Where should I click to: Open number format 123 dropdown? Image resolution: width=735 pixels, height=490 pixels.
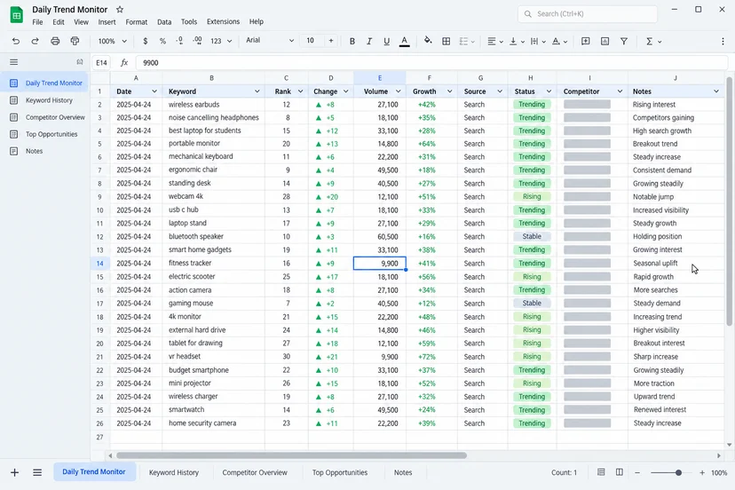coord(221,41)
